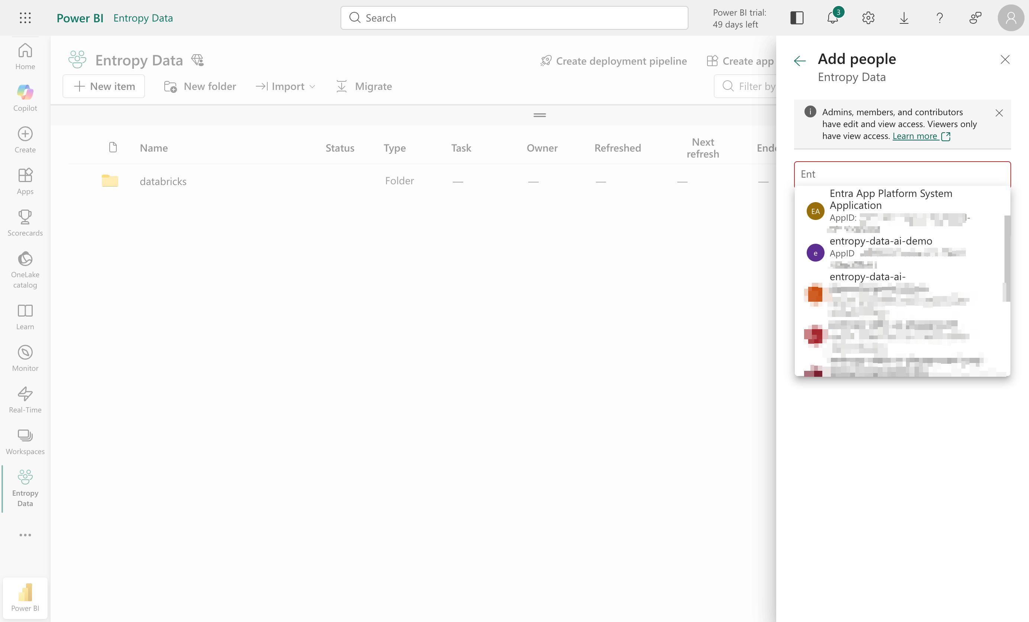The image size is (1029, 622).
Task: Click the file type column icon
Action: pyautogui.click(x=113, y=148)
